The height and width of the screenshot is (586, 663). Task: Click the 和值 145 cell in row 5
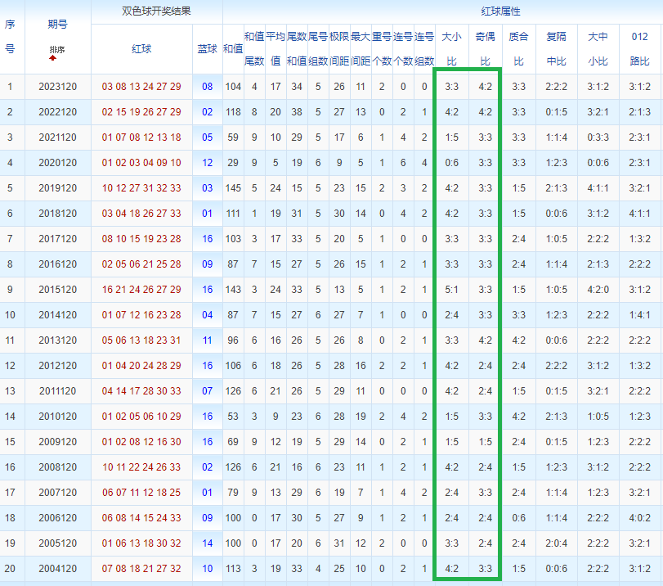pos(233,188)
